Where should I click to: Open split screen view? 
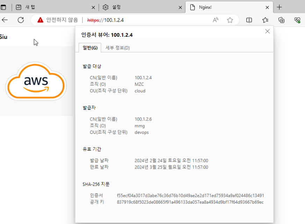point(249,20)
